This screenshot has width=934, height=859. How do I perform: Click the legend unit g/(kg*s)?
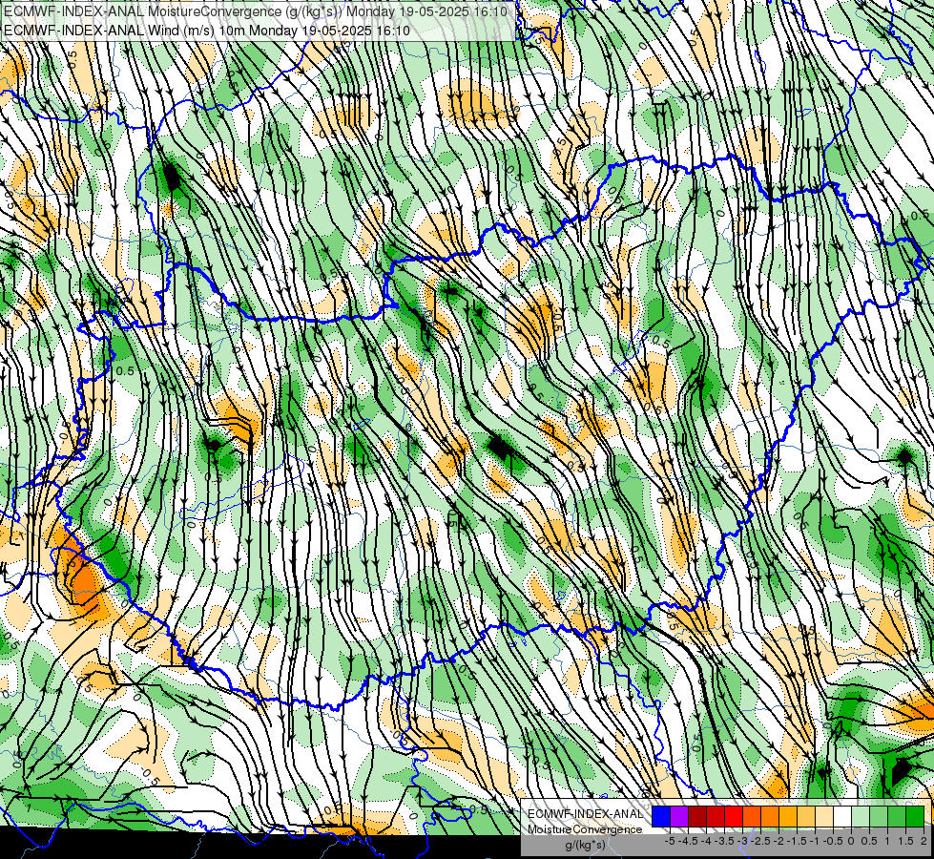coord(585,846)
